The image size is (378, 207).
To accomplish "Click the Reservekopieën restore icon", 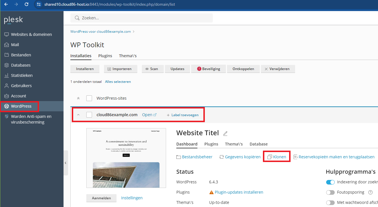I will (x=296, y=157).
